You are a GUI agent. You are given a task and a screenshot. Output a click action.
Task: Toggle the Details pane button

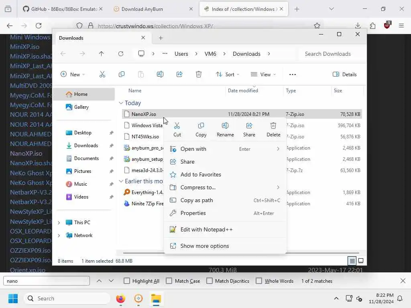(x=344, y=74)
